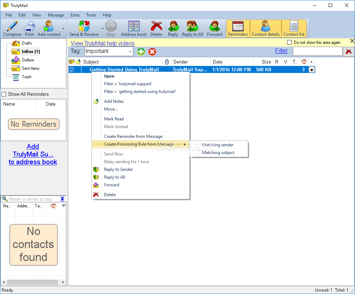Click the toolbar Delete red X
Image resolution: width=355 pixels, height=294 pixels.
[156, 26]
